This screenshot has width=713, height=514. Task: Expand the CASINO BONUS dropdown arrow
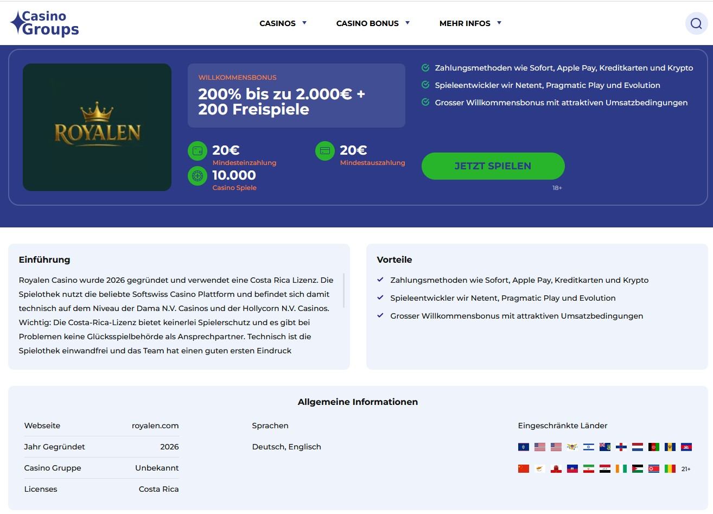point(408,23)
